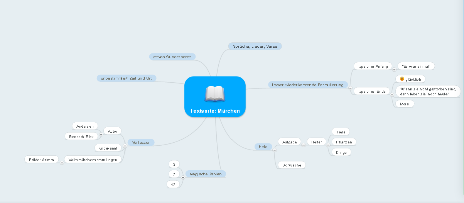Select the Schwäche node
Viewport: 464px width, 203px height.
292,165
